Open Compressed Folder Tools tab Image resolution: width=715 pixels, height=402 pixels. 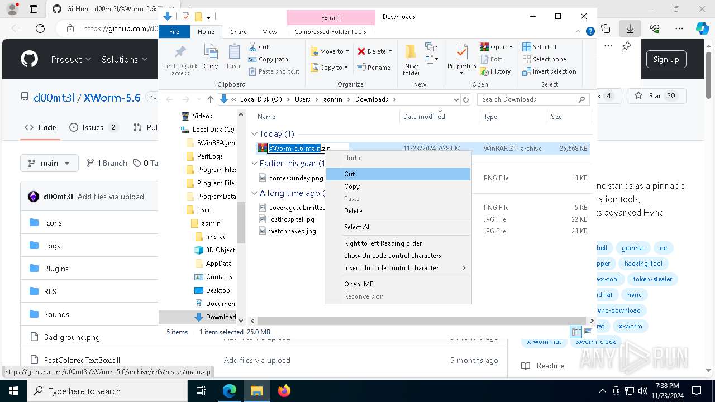pyautogui.click(x=331, y=32)
